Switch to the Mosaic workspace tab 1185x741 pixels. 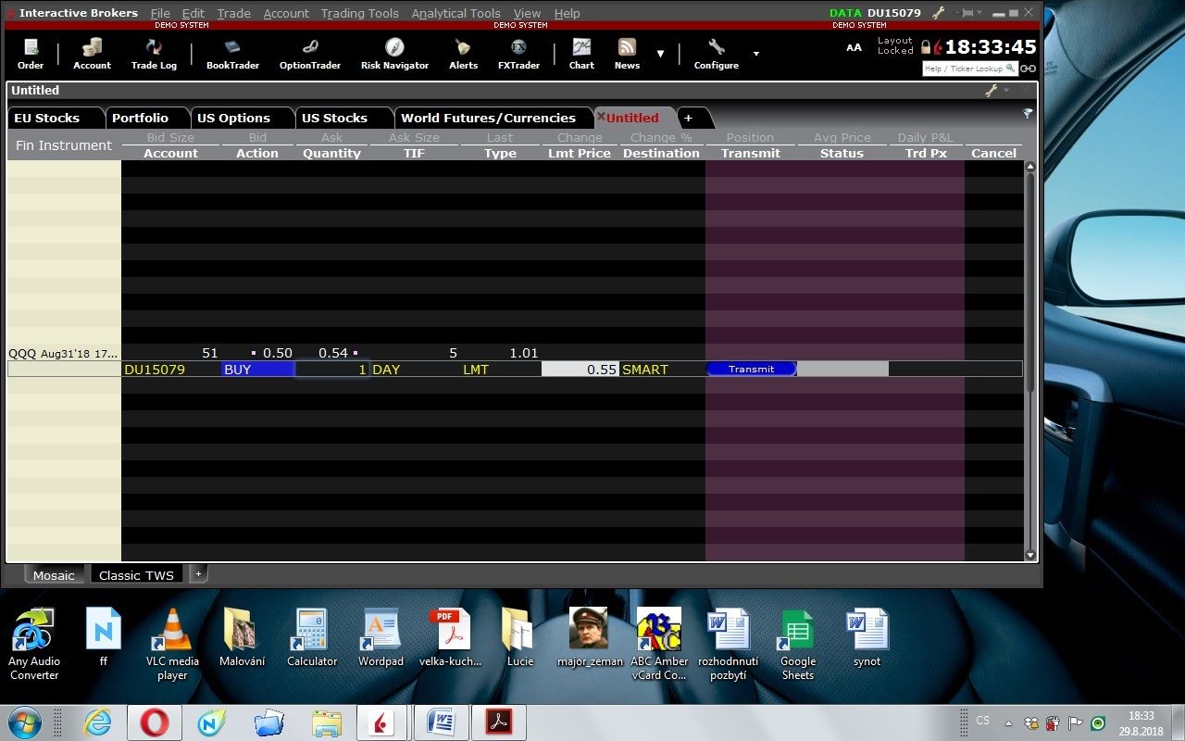54,575
